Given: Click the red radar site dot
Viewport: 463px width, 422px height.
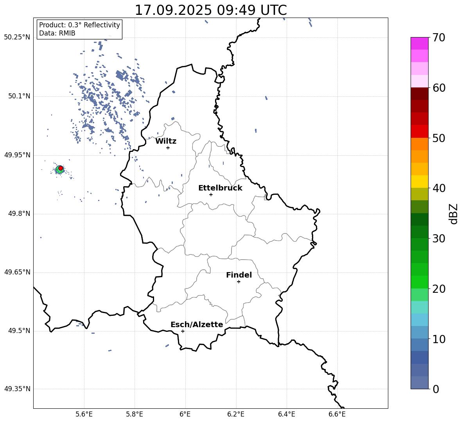Looking at the screenshot, I should click(x=61, y=168).
